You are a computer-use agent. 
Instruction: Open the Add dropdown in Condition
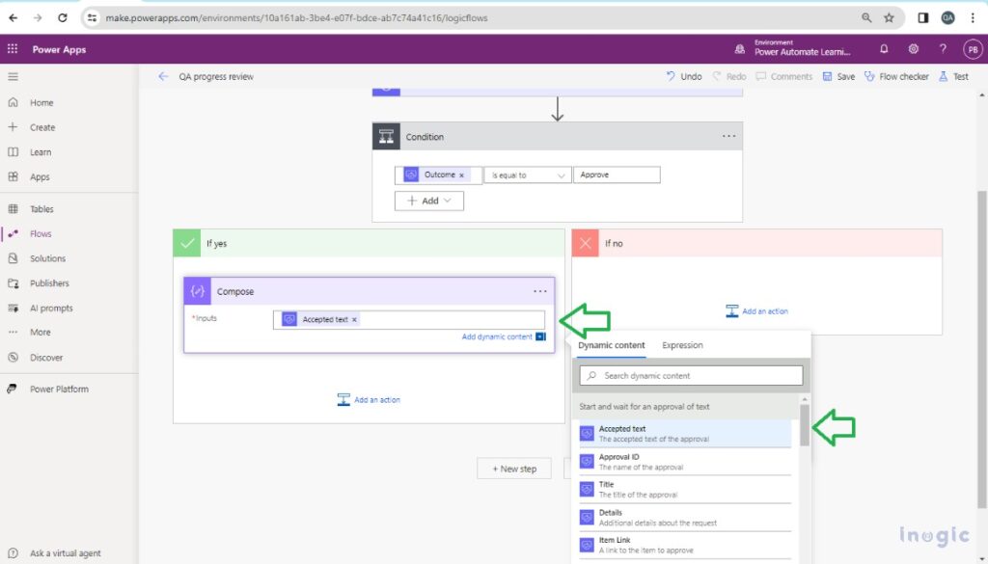pos(428,201)
